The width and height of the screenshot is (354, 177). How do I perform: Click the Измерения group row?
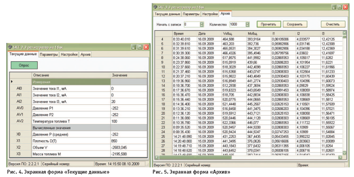coord(71,82)
